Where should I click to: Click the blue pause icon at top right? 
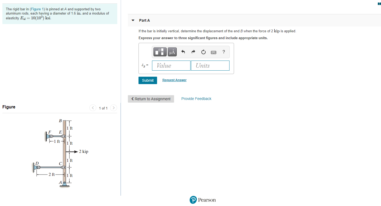(379, 4)
